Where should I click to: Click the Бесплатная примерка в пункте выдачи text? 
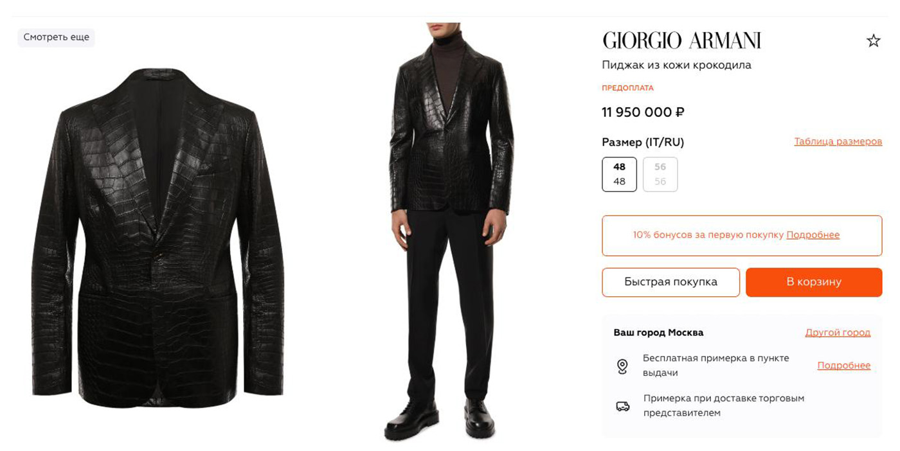coord(715,366)
